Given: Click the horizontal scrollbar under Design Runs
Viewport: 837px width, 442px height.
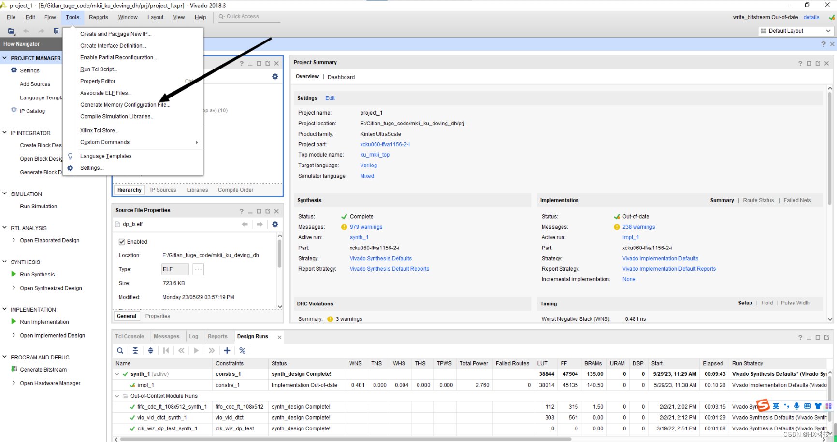Looking at the screenshot, I should pyautogui.click(x=345, y=439).
